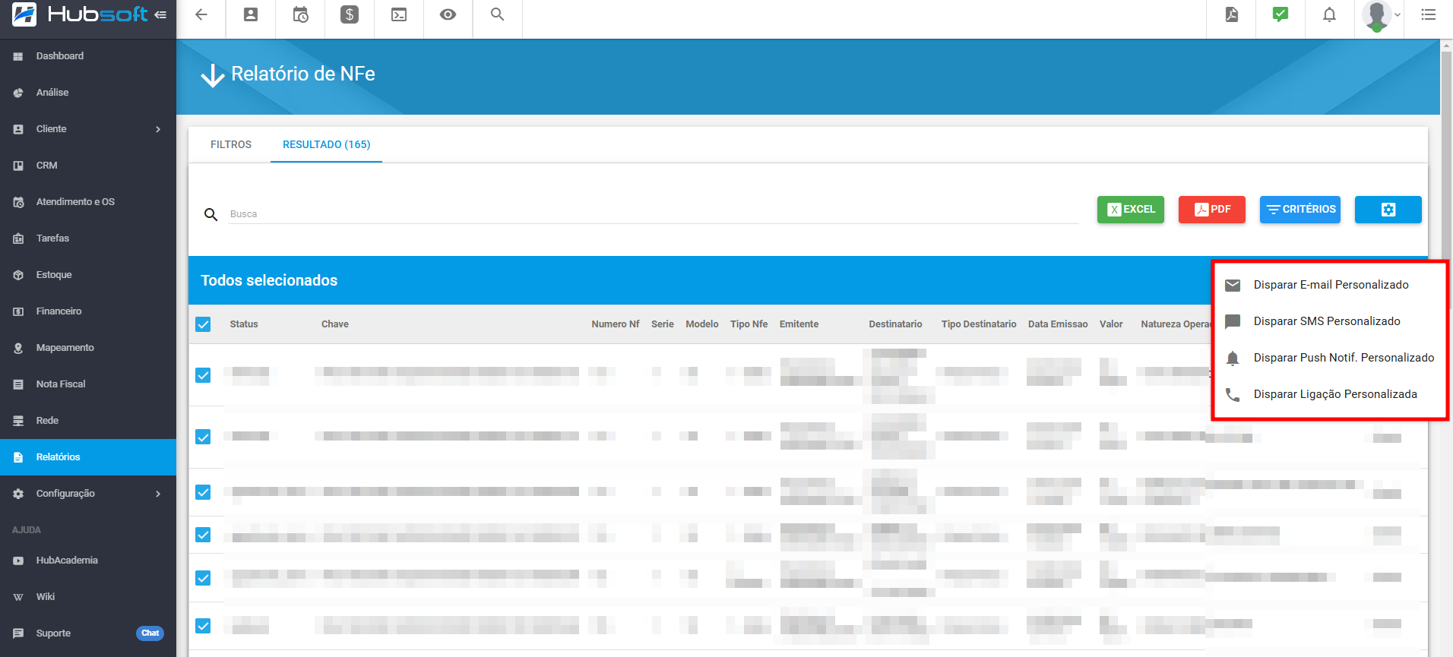
Task: Click the dollar sign financial icon
Action: click(350, 14)
